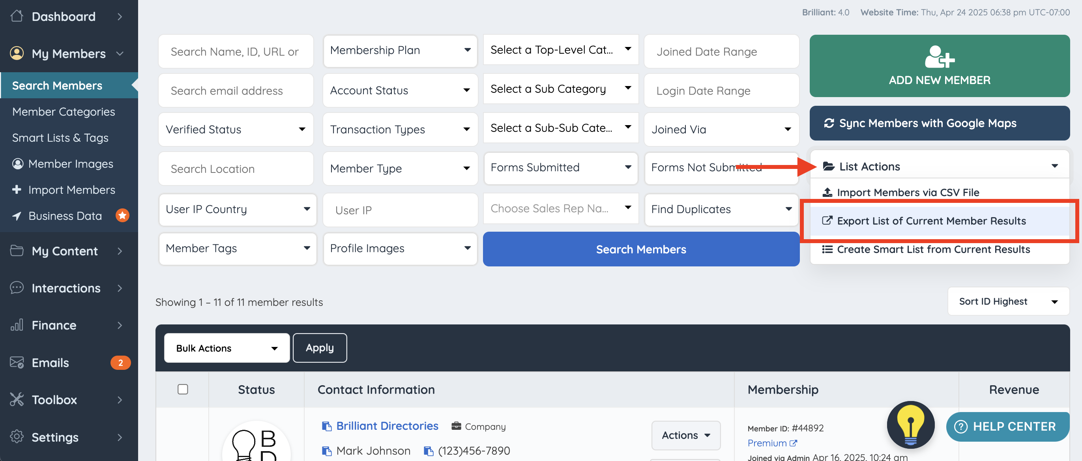Click Add New Member button
Viewport: 1082px width, 461px height.
(x=939, y=66)
